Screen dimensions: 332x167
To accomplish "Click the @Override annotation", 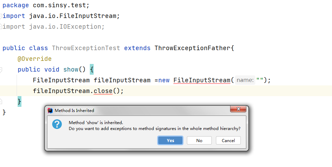I will point(35,59).
